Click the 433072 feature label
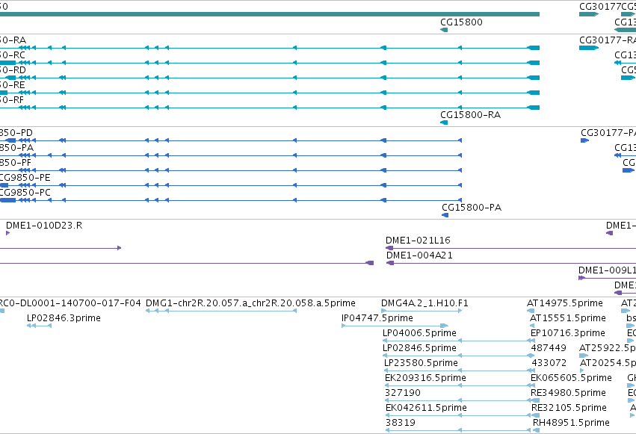 click(549, 363)
